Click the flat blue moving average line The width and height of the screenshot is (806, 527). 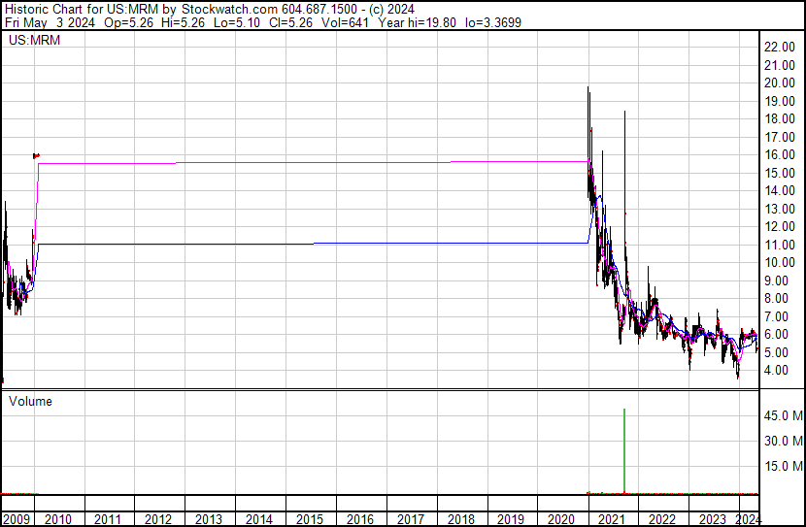pos(309,244)
